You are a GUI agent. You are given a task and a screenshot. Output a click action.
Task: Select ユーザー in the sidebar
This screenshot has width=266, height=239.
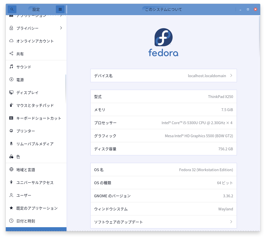(36, 195)
